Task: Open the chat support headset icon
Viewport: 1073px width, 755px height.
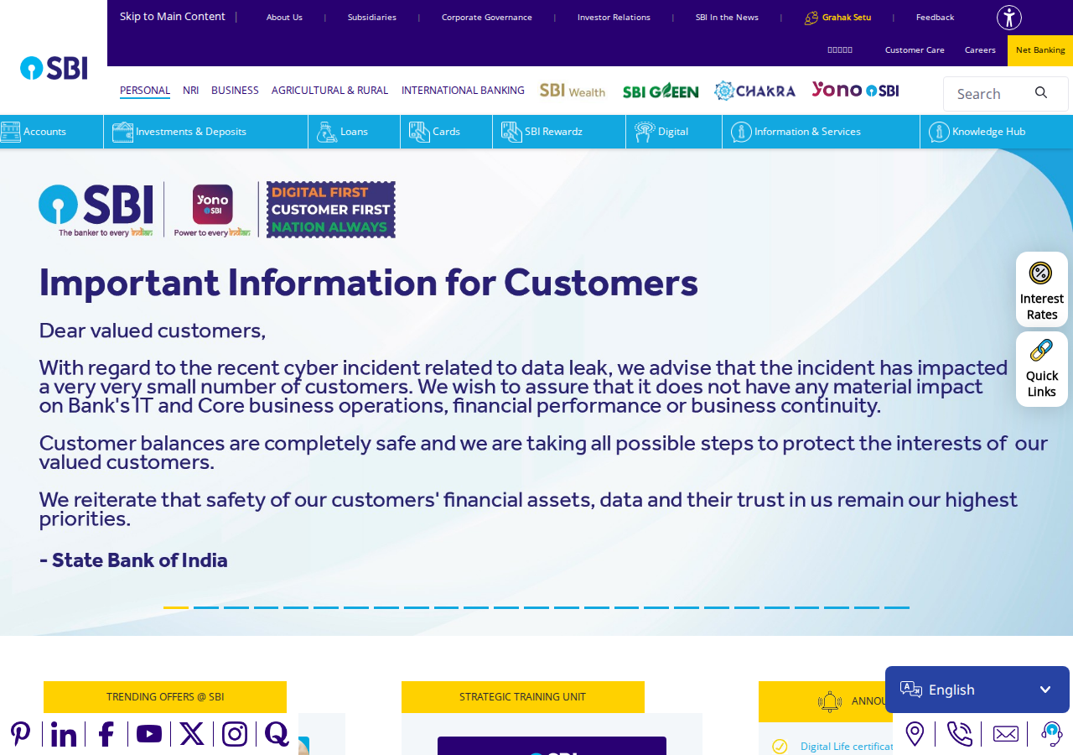Action: [1051, 734]
